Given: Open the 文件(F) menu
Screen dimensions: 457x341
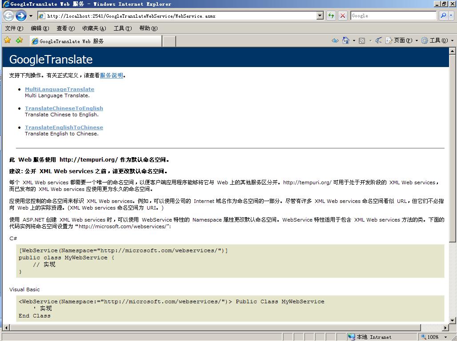Looking at the screenshot, I should click(x=14, y=28).
